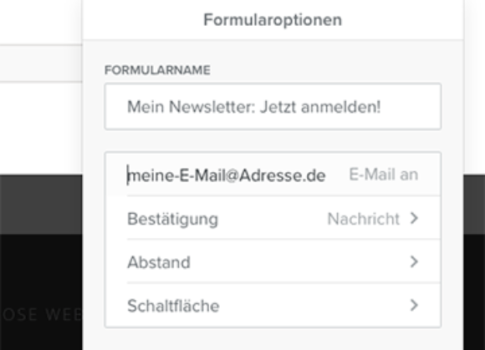The image size is (485, 350).
Task: Open the Schaltfläche settings entry
Action: (273, 305)
